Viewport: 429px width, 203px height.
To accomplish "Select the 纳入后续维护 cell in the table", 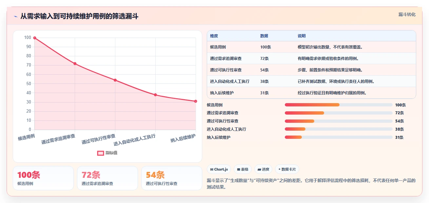I will point(222,93).
